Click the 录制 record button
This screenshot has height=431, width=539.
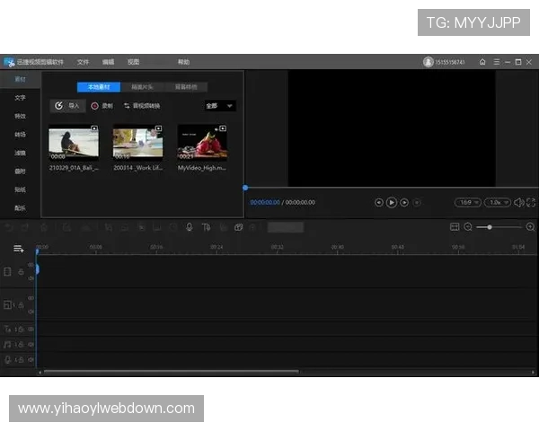pos(102,106)
